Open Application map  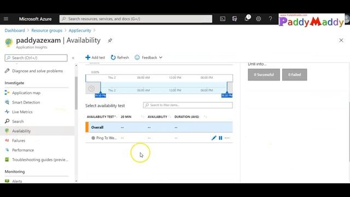[x=26, y=93]
